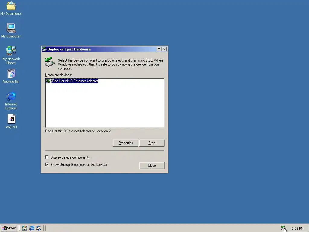Click the Properties button
This screenshot has width=309, height=232.
[x=126, y=143]
